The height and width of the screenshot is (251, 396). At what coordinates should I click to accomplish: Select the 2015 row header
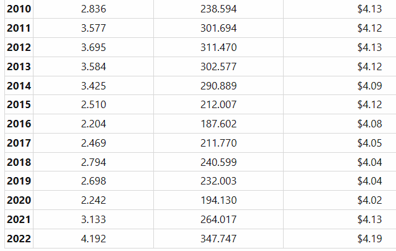(19, 105)
